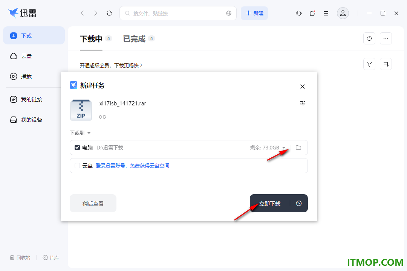Click the download path D:\迅雷下载
407x271 pixels.
(x=110, y=148)
